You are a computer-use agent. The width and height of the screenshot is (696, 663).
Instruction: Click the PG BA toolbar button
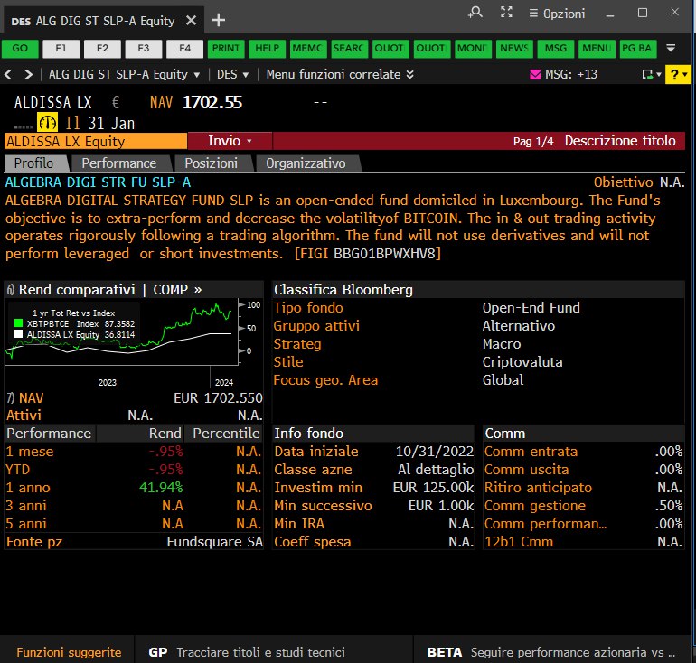(638, 49)
